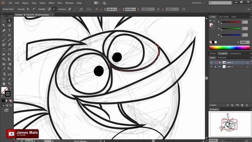Viewport: 252px width, 142px height.
Task: Switch to the Artboards tab
Action: pos(222,58)
